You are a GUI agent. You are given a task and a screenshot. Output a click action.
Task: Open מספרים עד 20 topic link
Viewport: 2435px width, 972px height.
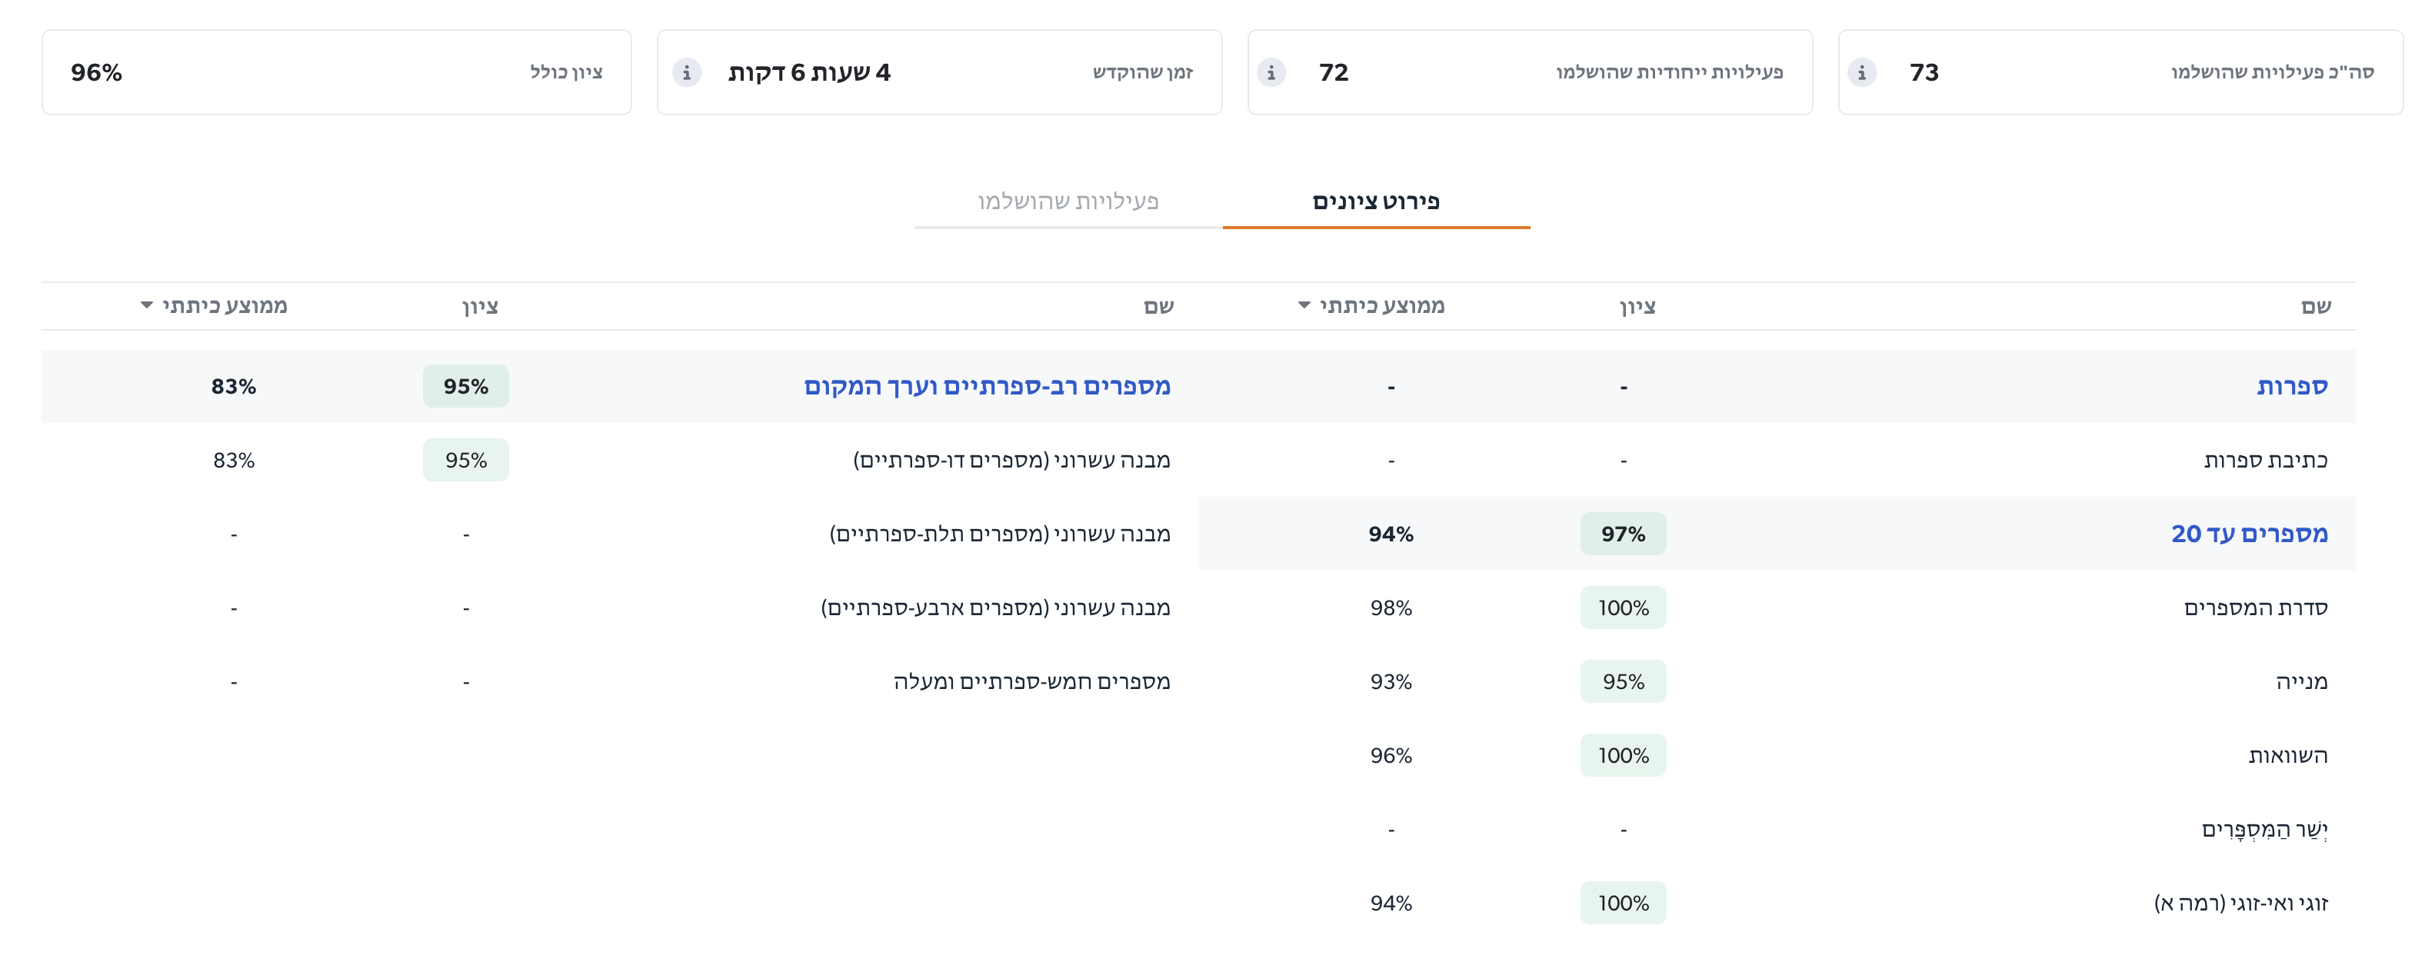(2249, 534)
